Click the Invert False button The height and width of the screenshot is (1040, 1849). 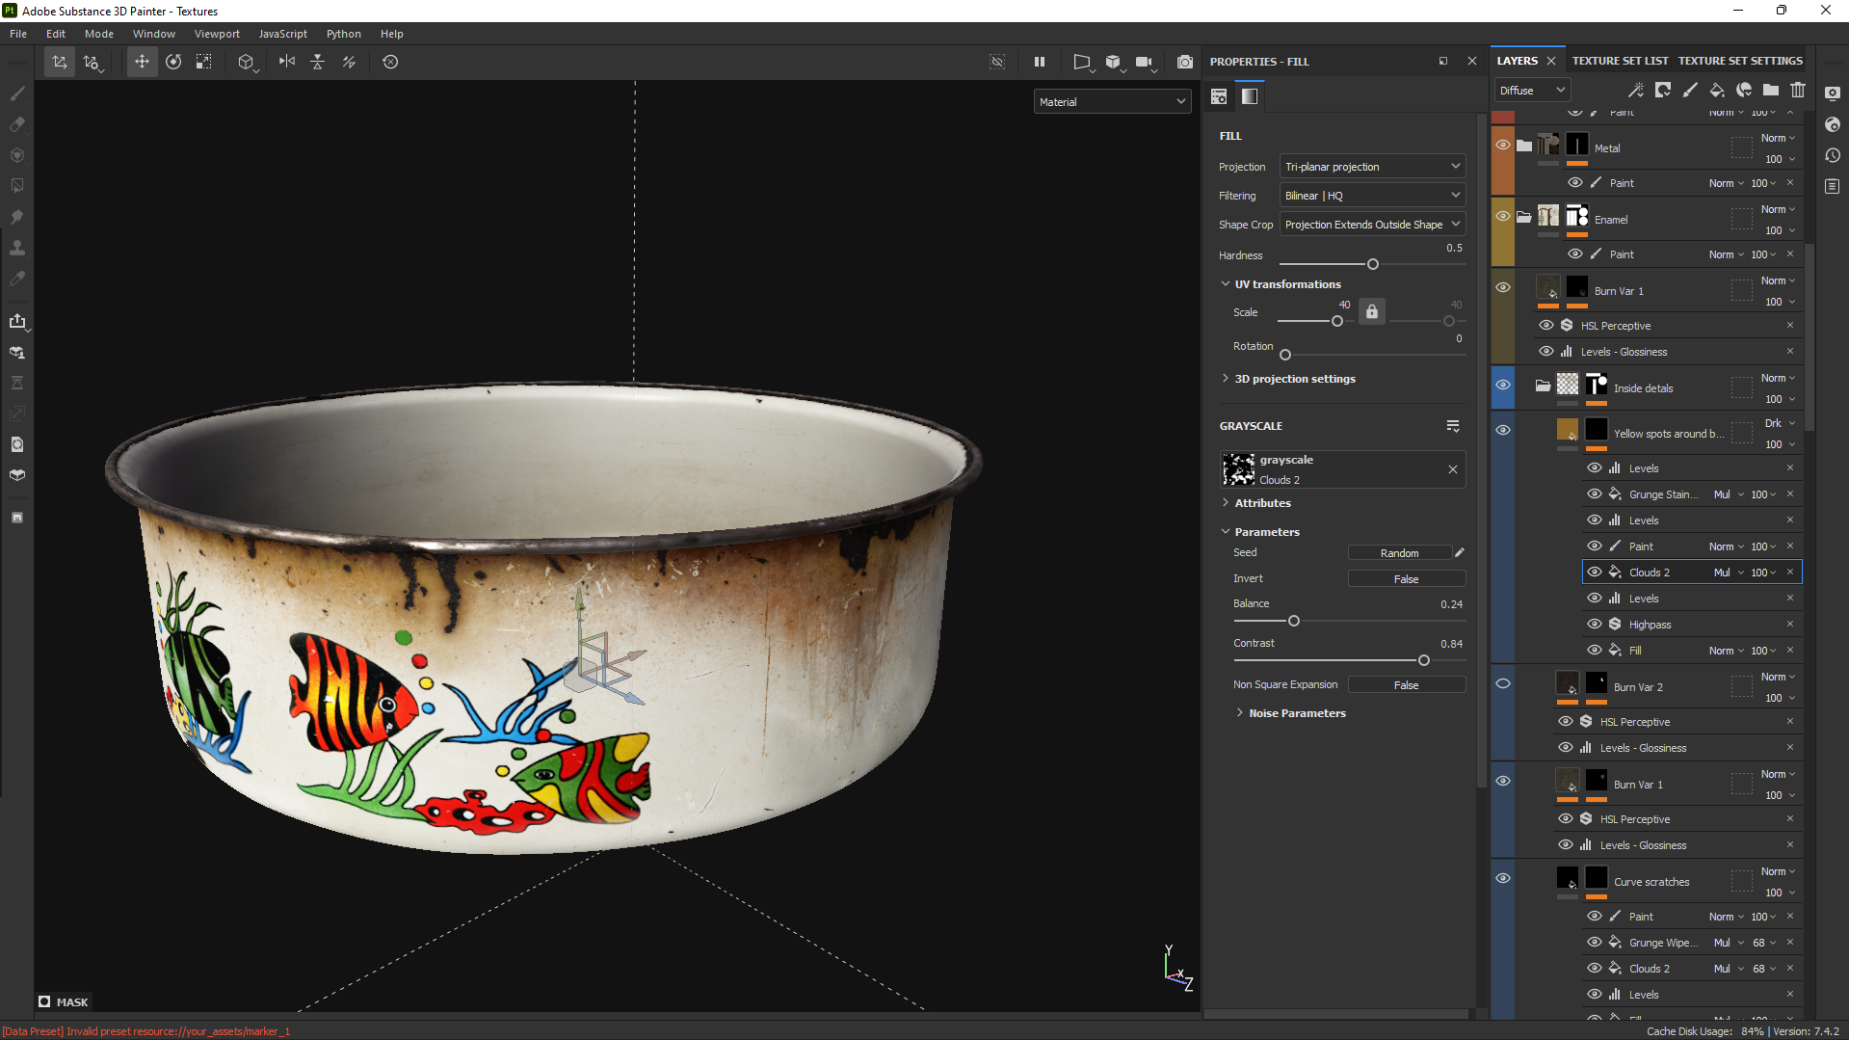[x=1406, y=579]
